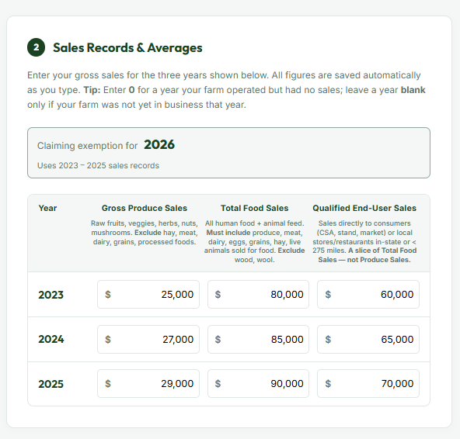Select the 2025 row label
This screenshot has width=460, height=439.
click(x=51, y=384)
